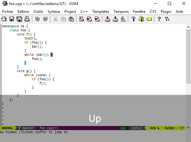Image resolution: width=191 pixels, height=142 pixels.
Task: Click the 'bar();' statement
Action: coord(38,47)
